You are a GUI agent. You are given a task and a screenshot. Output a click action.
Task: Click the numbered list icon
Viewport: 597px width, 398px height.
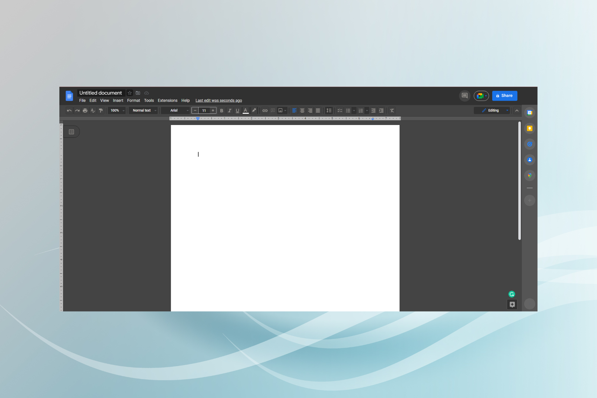coord(361,110)
